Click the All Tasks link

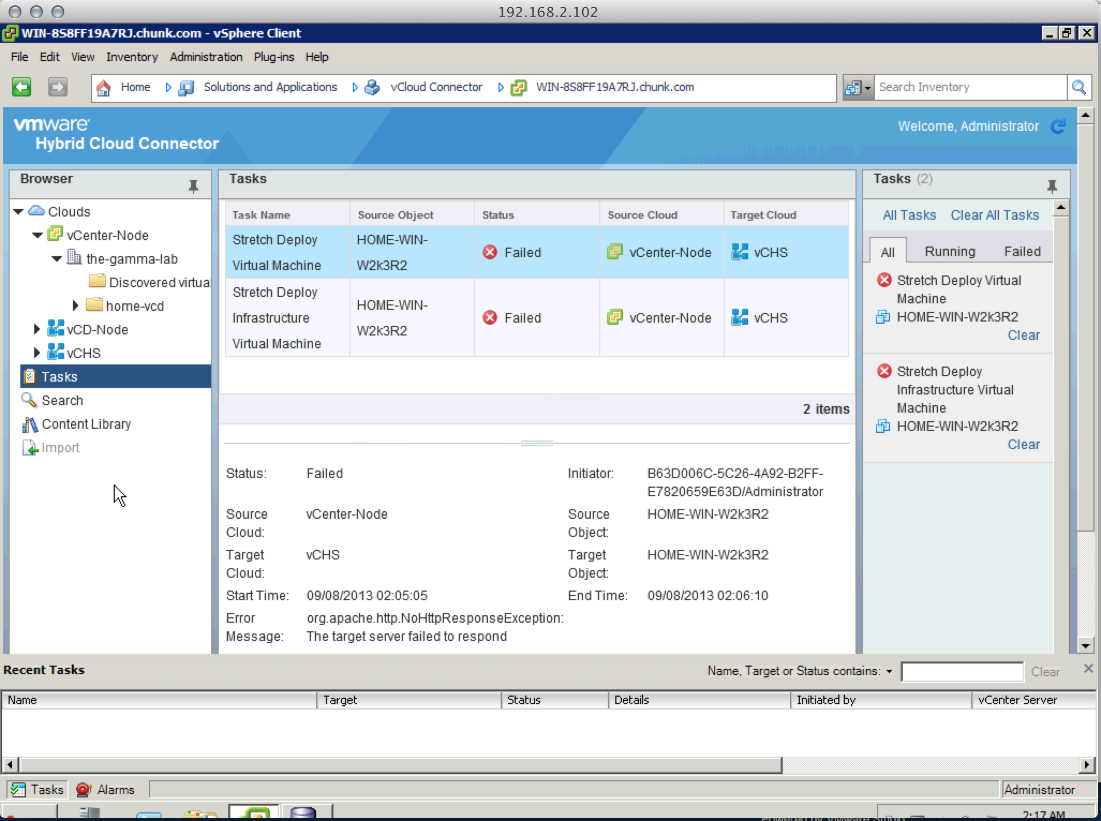pyautogui.click(x=909, y=215)
